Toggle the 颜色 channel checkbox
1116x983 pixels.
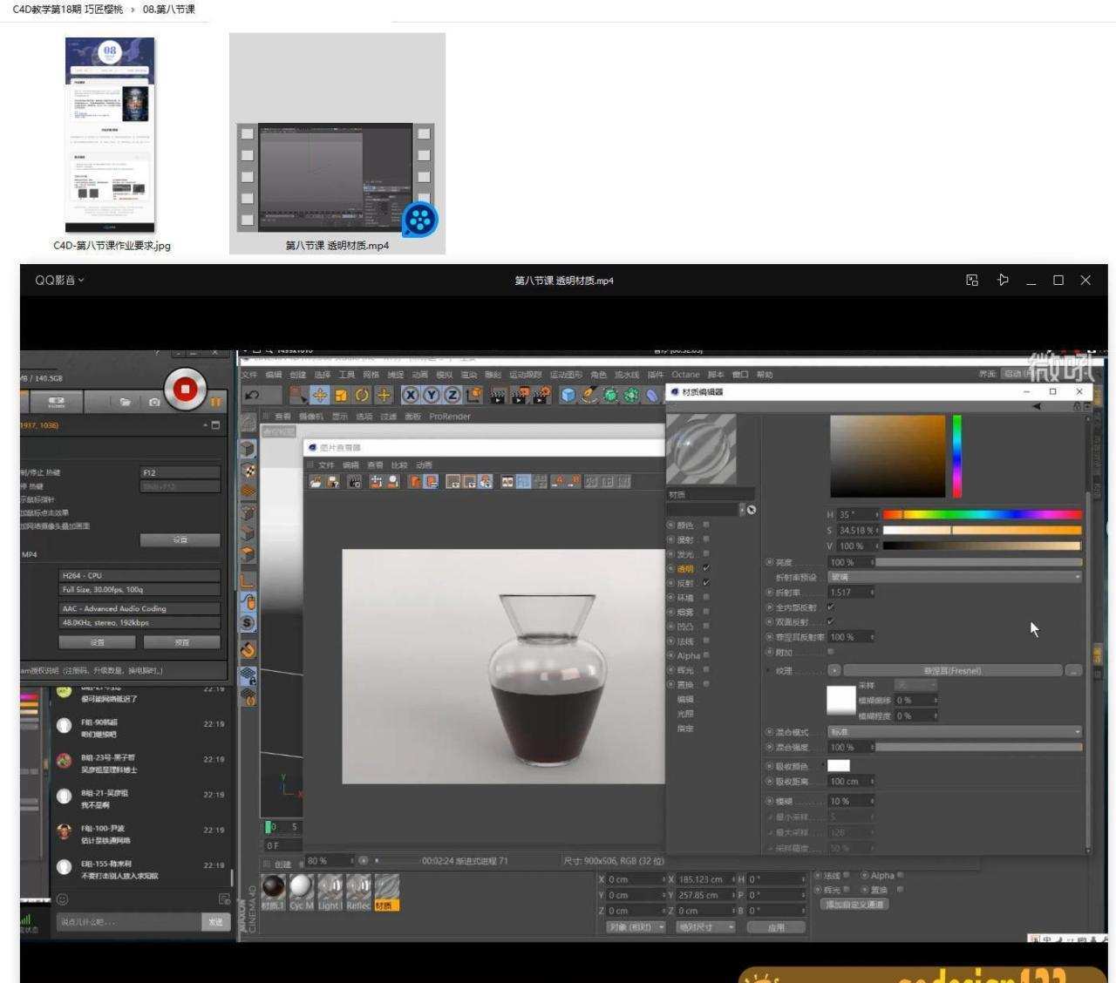706,525
